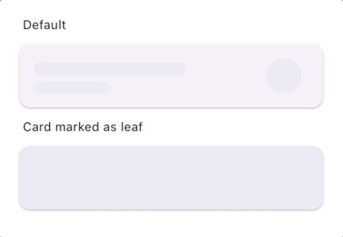Click the circular avatar skeleton placeholder
Image resolution: width=343 pixels, height=237 pixels.
click(x=284, y=76)
